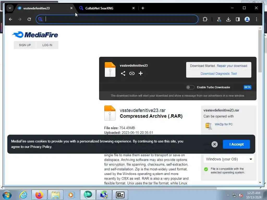The width and height of the screenshot is (267, 200).
Task: Open WinZip for PC link
Action: coord(223,124)
